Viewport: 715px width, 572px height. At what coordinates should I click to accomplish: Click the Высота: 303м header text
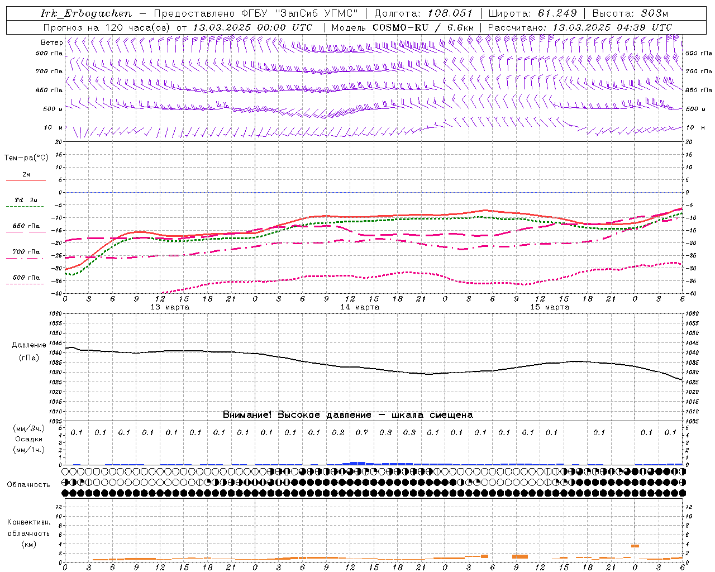630,13
